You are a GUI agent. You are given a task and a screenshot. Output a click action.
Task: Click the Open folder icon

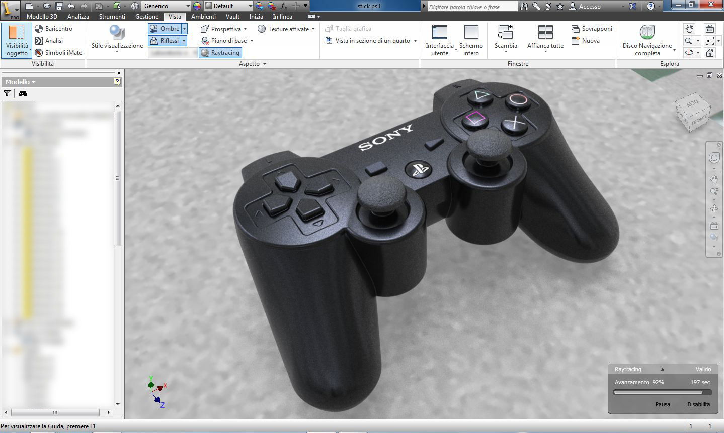tap(47, 6)
